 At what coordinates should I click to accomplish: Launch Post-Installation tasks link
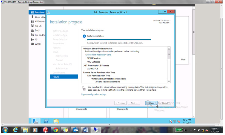coord(98,55)
